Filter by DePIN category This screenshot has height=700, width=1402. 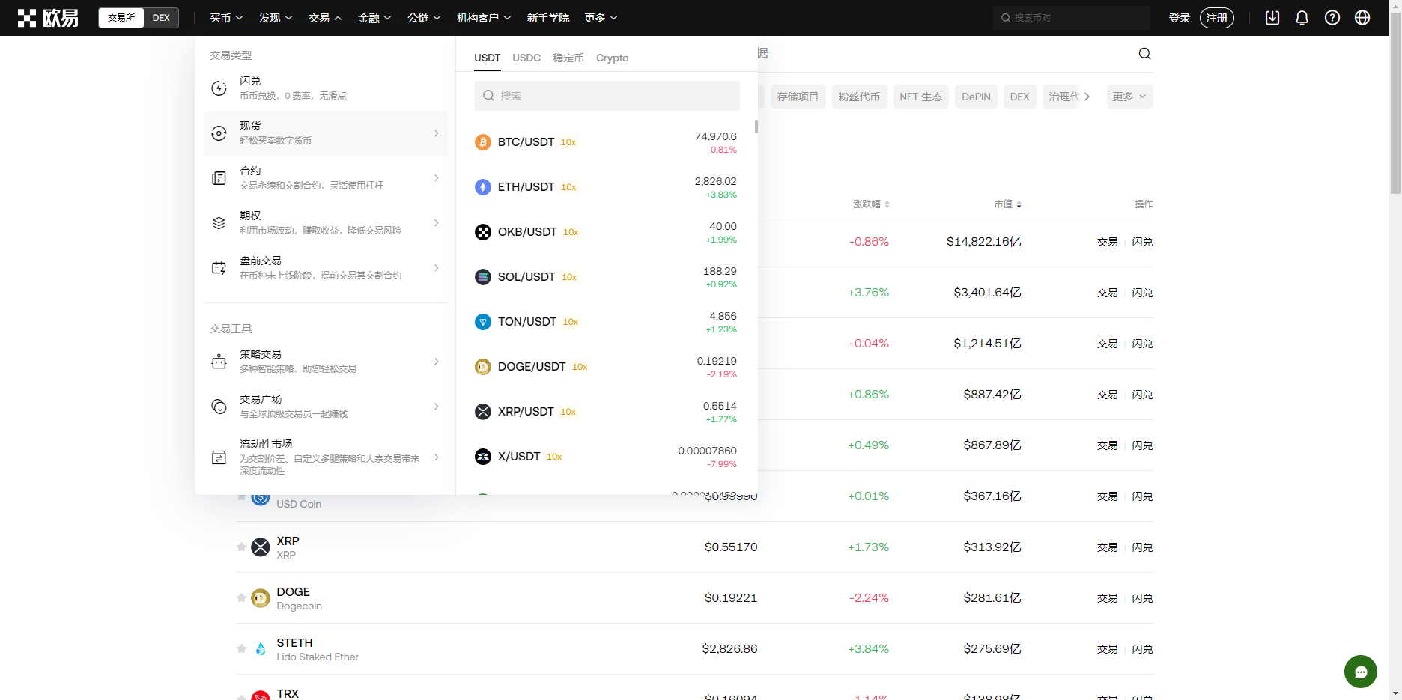(x=976, y=97)
